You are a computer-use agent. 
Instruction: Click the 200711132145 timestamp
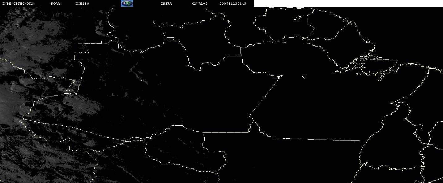tap(233, 3)
